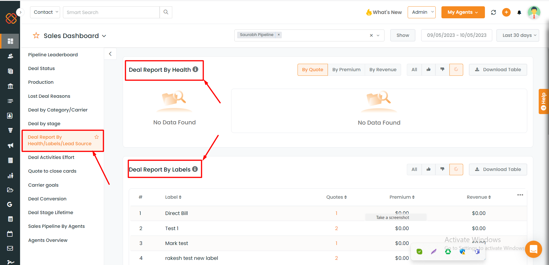Open Deal Status report
This screenshot has height=265, width=549.
pos(41,68)
